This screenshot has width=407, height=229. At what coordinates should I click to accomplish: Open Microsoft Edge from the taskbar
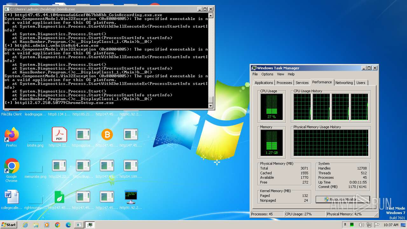68,225
